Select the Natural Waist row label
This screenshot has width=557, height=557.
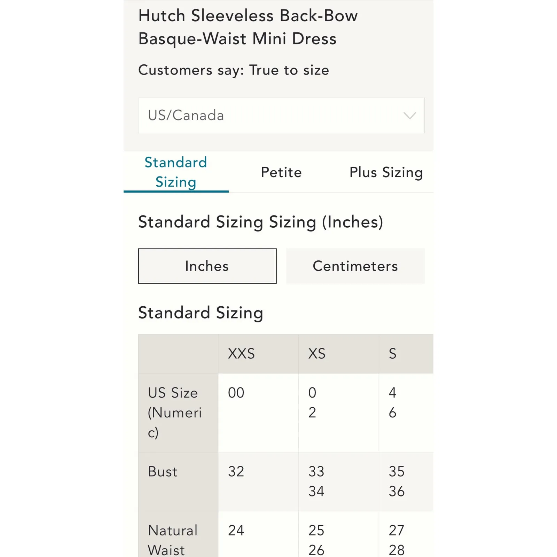(x=173, y=540)
